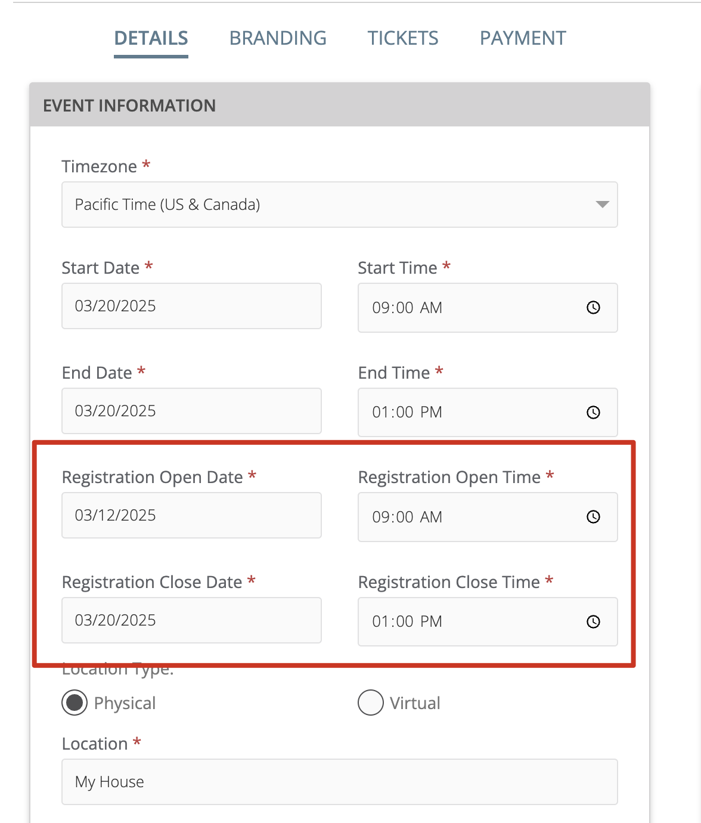
Task: Open the Registration Close Time clock icon
Action: (593, 622)
